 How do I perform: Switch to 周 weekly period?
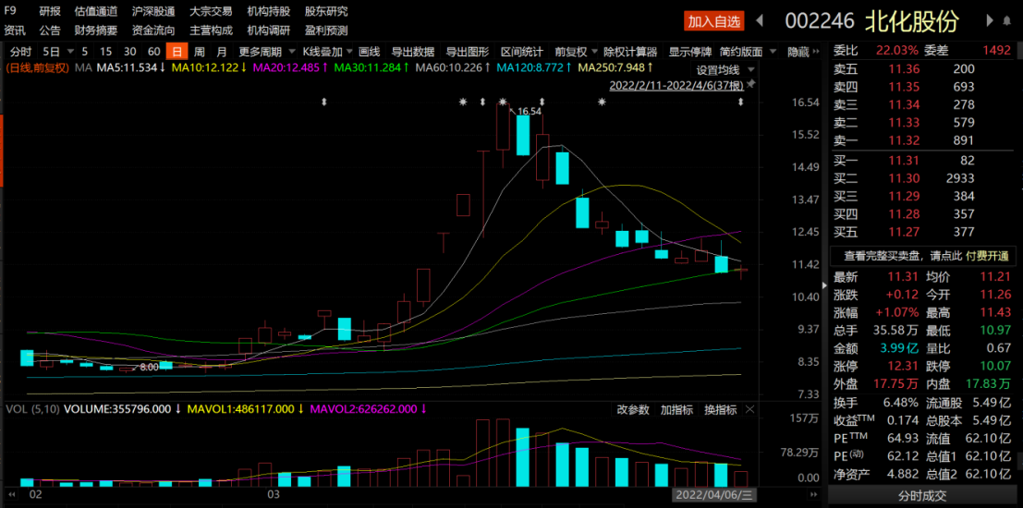click(199, 52)
